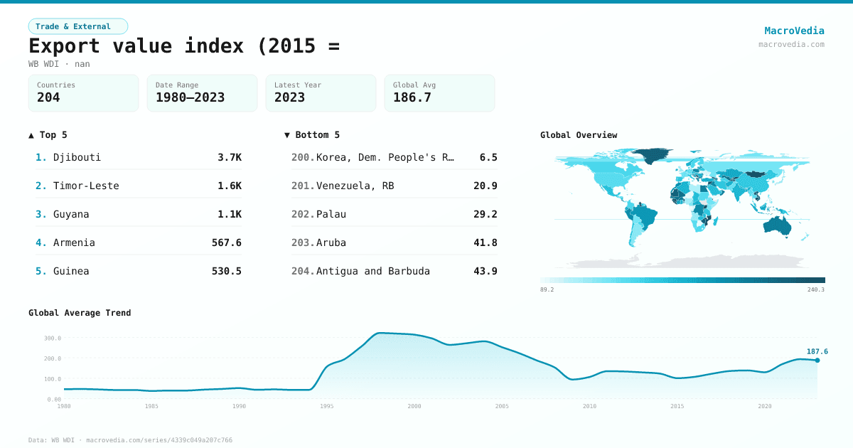This screenshot has height=448, width=853.
Task: Select the Date Range 1980–2023 card
Action: pyautogui.click(x=202, y=93)
